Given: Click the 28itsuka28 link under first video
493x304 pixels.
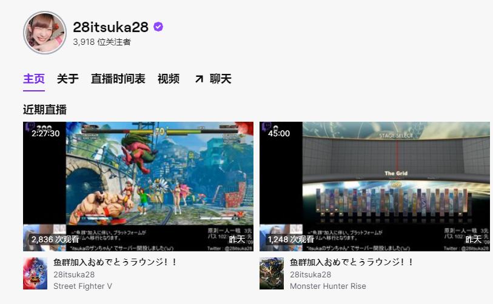Looking at the screenshot, I should point(74,274).
